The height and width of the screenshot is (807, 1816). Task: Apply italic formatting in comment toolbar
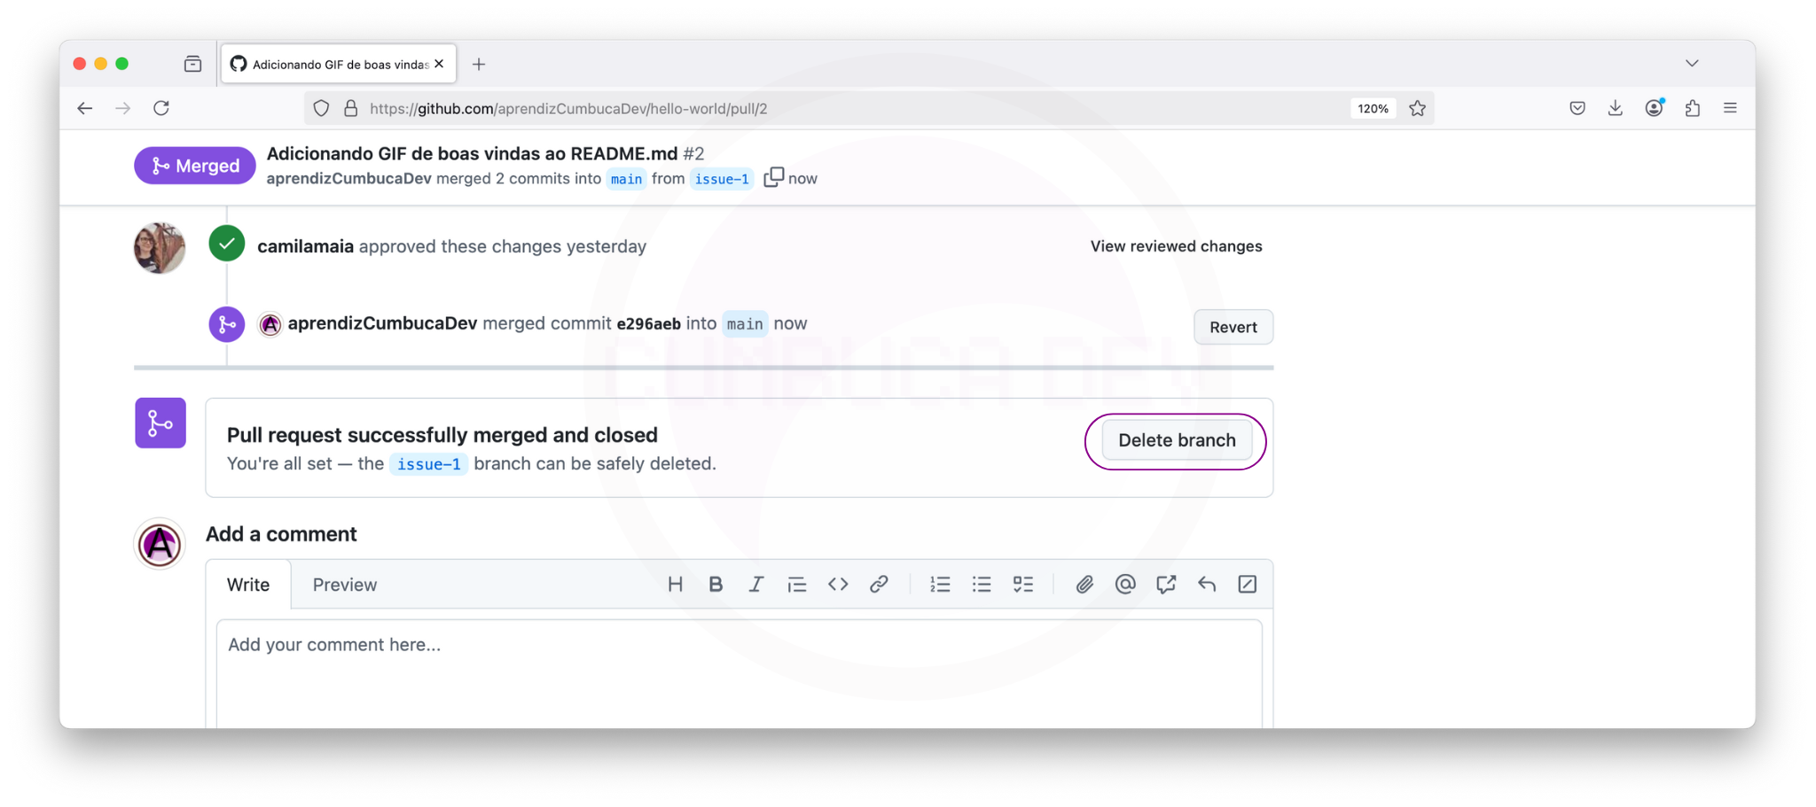(x=755, y=585)
